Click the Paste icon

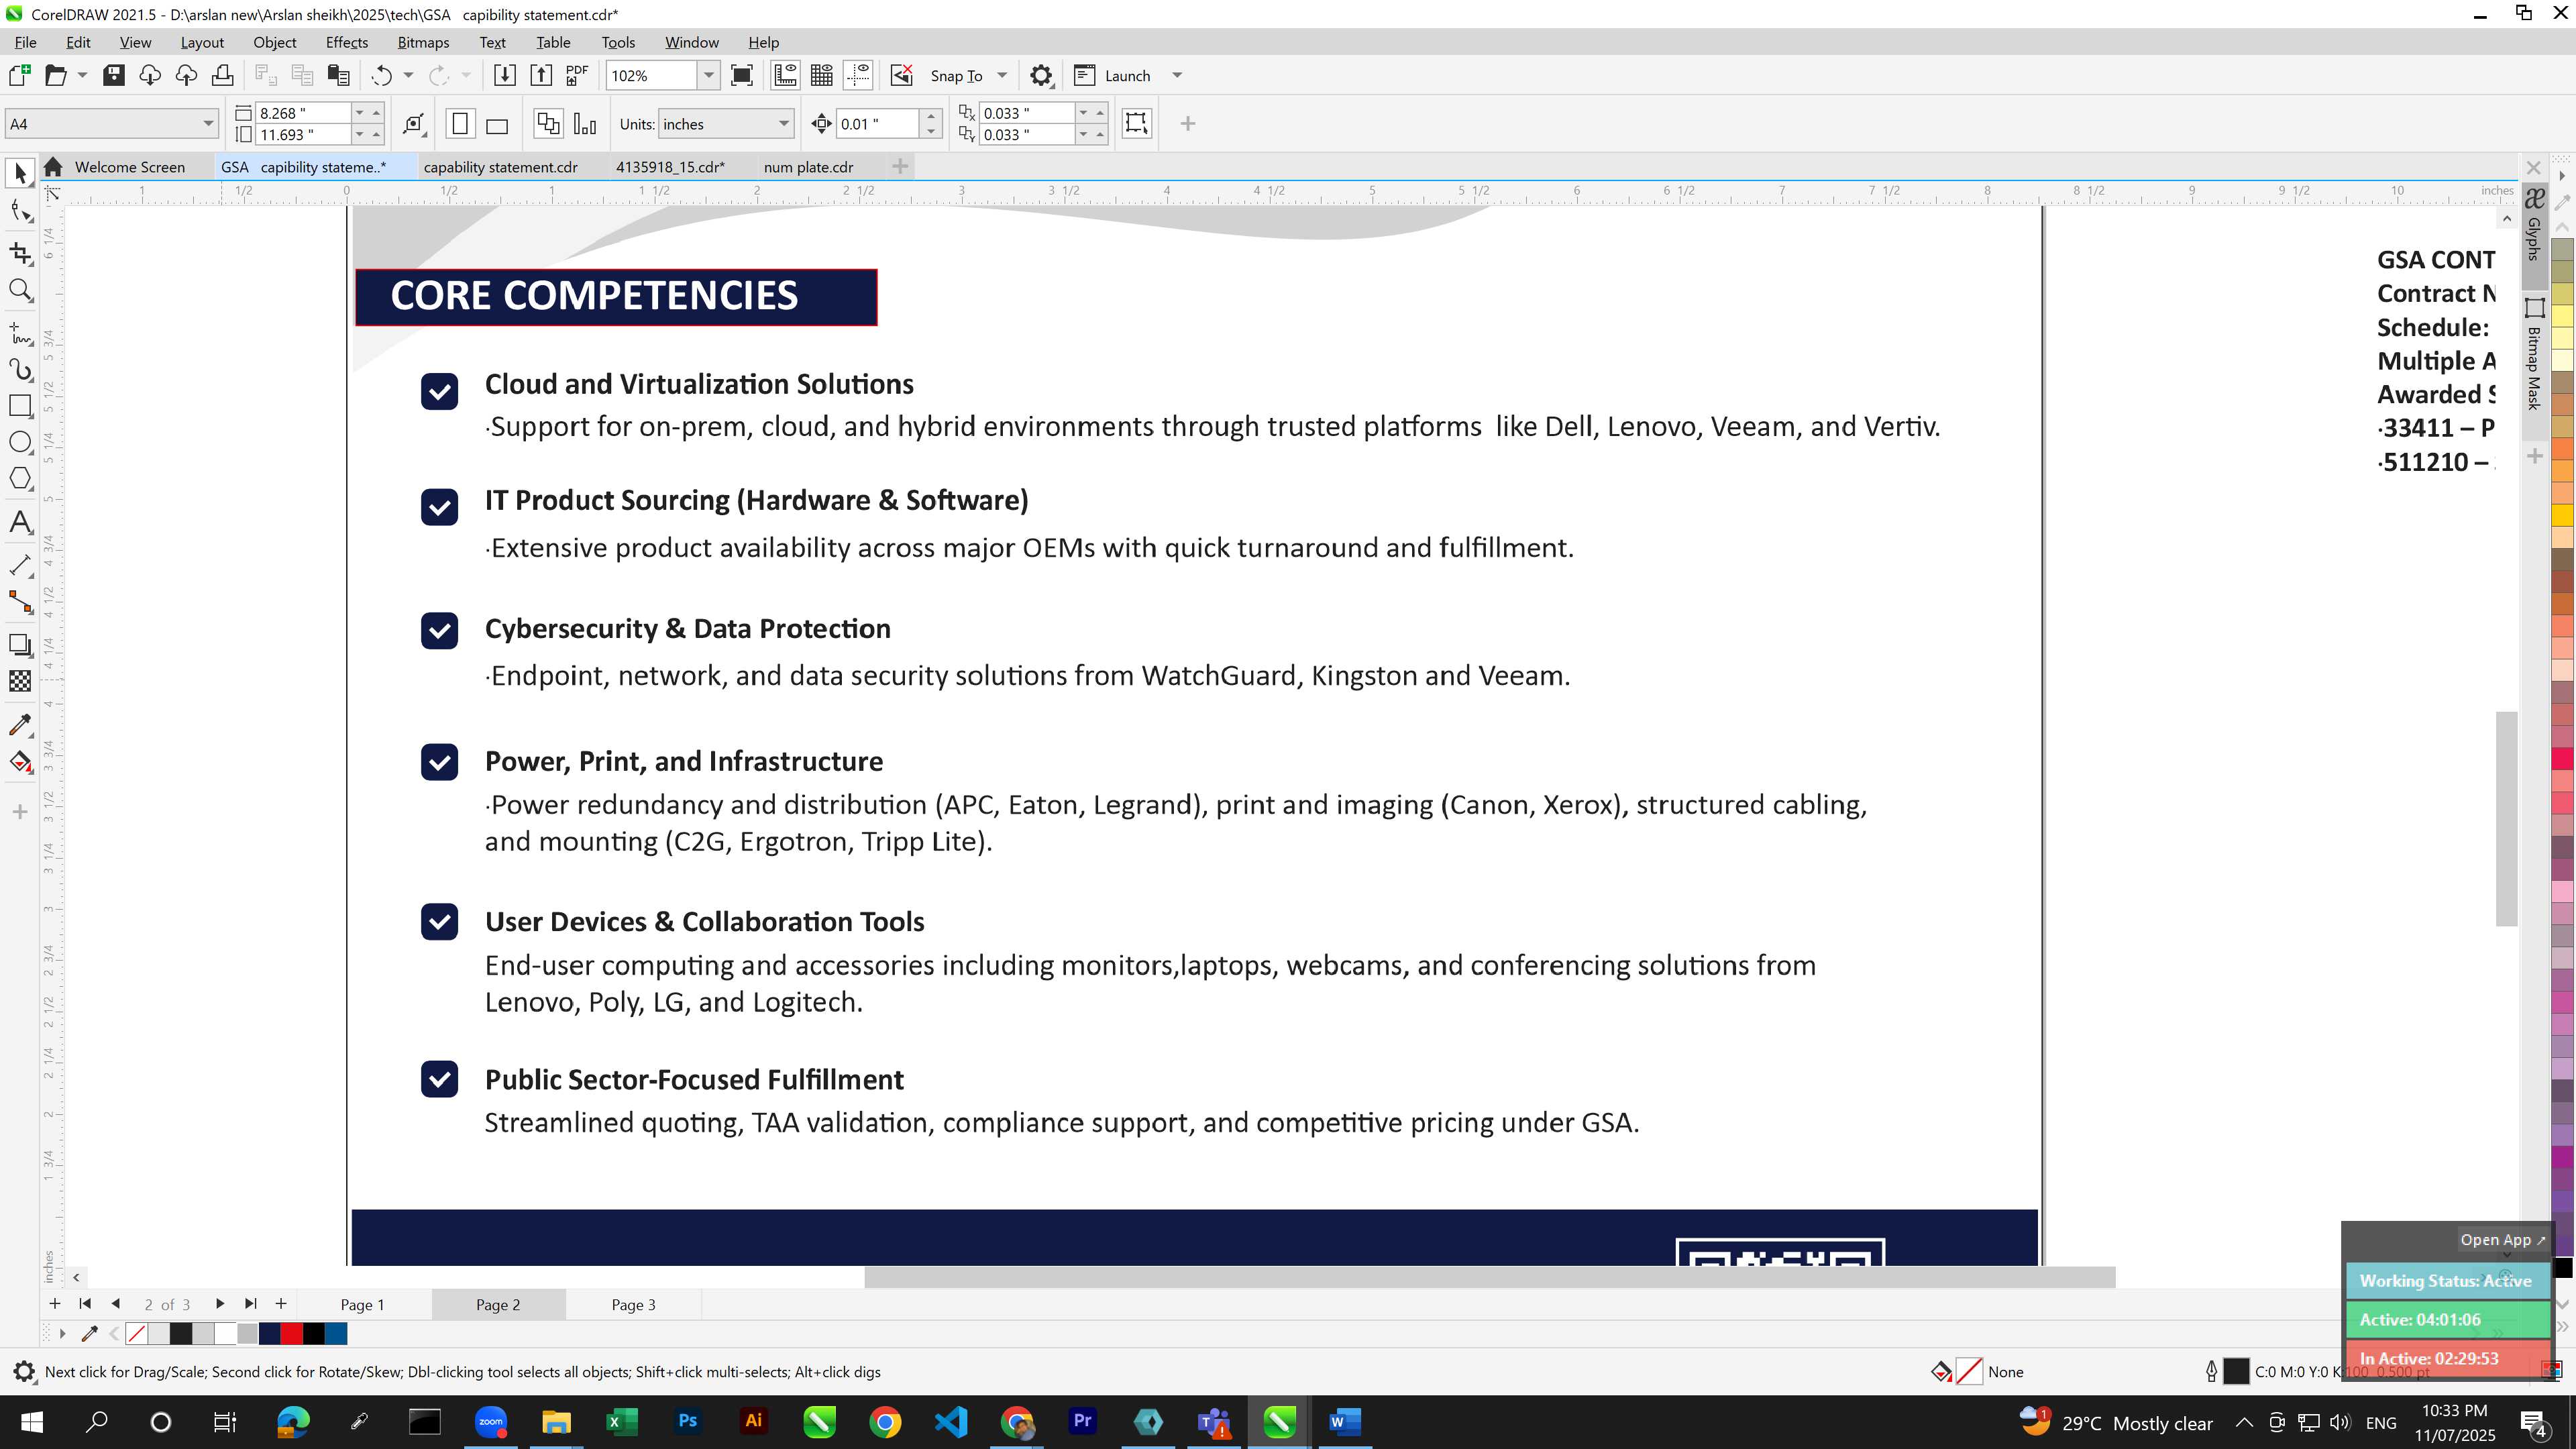coord(339,75)
